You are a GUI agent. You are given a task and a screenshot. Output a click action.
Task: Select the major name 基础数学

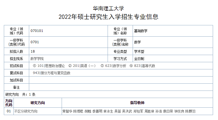(x=141, y=31)
